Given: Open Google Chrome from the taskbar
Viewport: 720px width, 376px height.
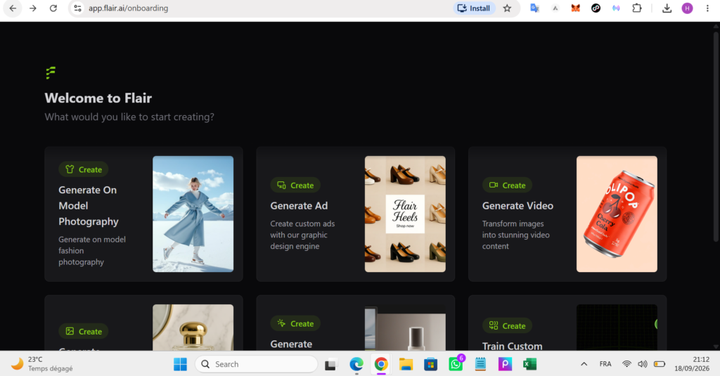Looking at the screenshot, I should tap(381, 364).
